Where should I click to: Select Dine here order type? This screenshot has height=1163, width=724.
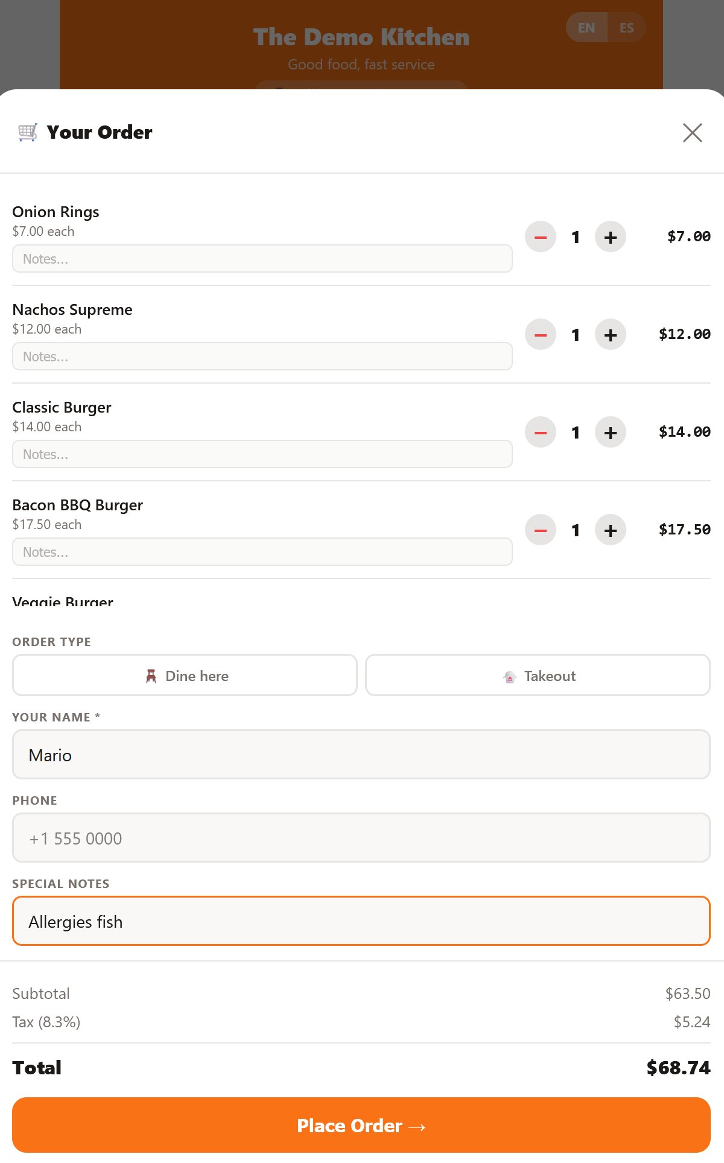click(185, 676)
